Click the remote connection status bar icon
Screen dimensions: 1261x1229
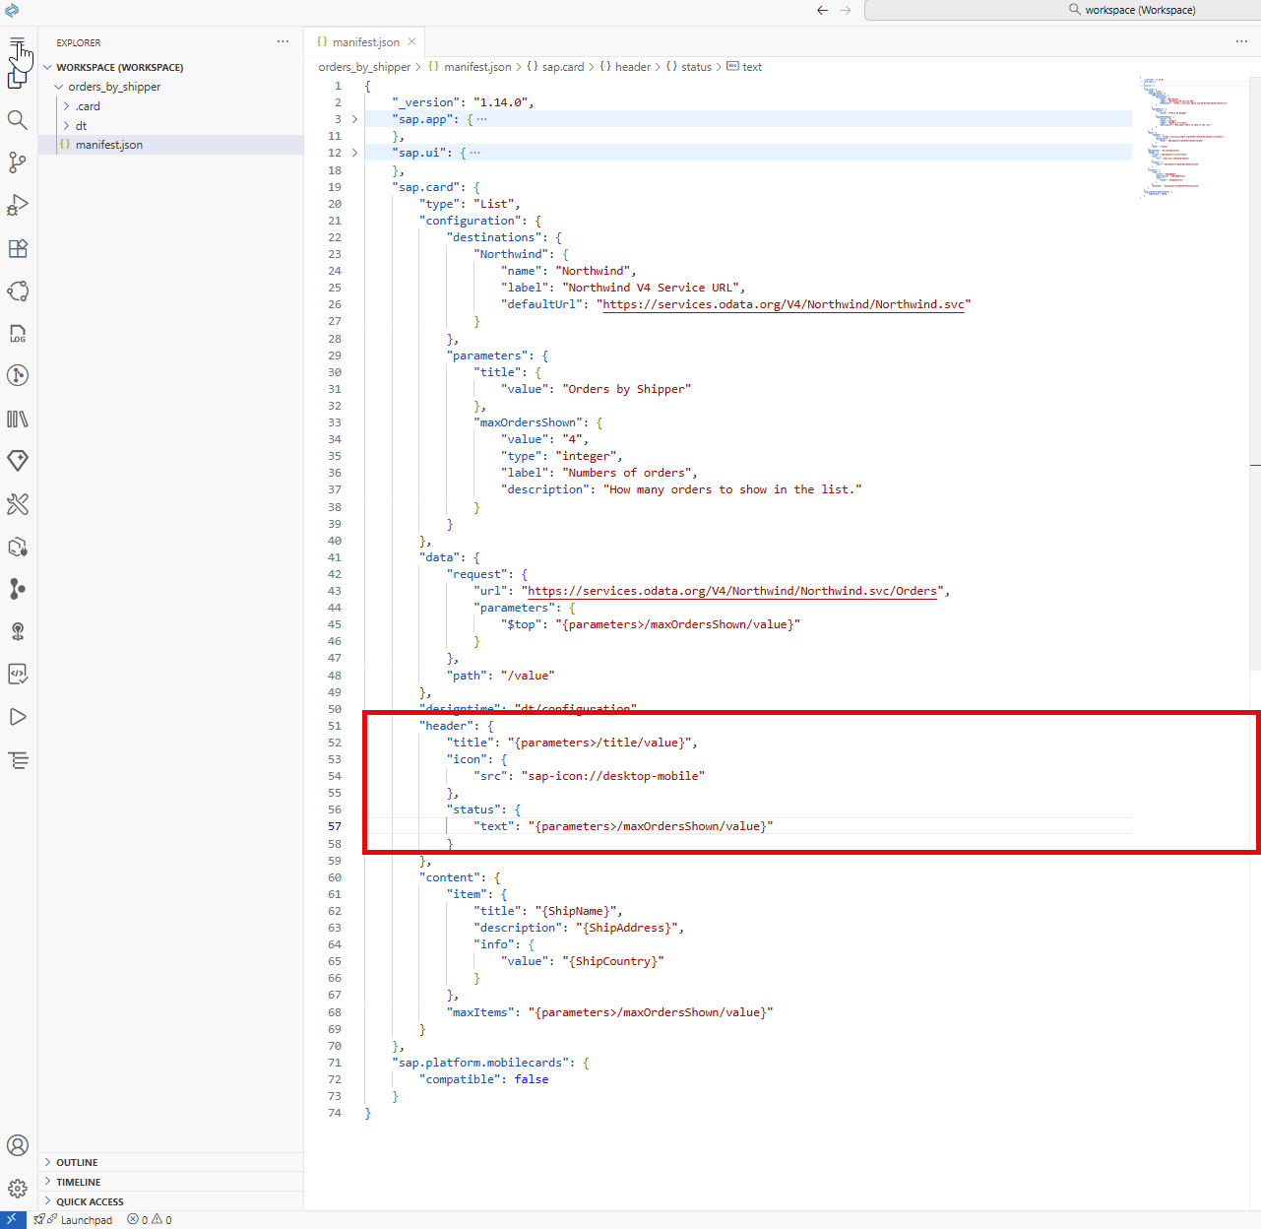coord(12,1219)
